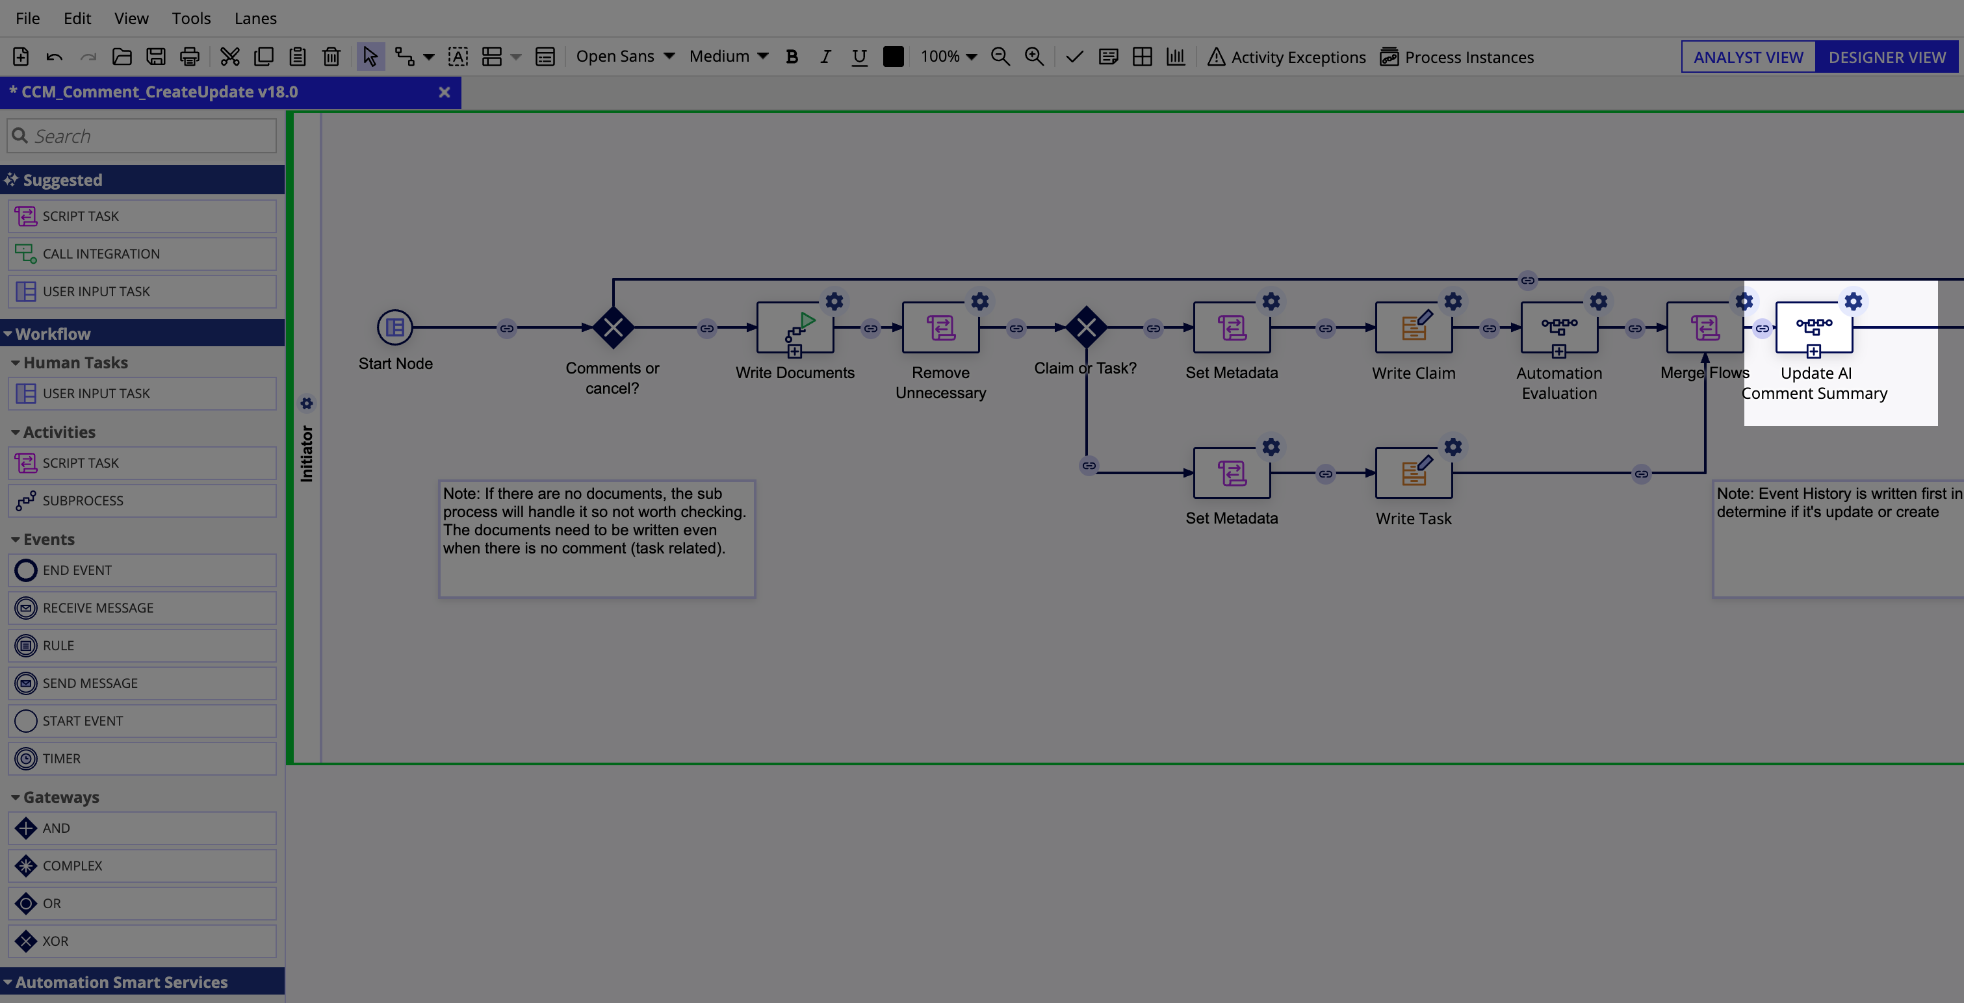
Task: Click the Zoom in magnifier icon
Action: point(1034,57)
